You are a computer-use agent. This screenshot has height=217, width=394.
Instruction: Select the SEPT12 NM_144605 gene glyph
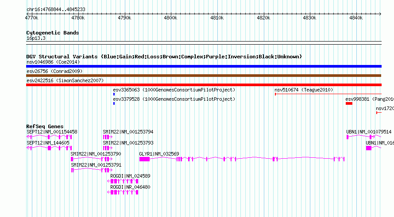pos(49,148)
